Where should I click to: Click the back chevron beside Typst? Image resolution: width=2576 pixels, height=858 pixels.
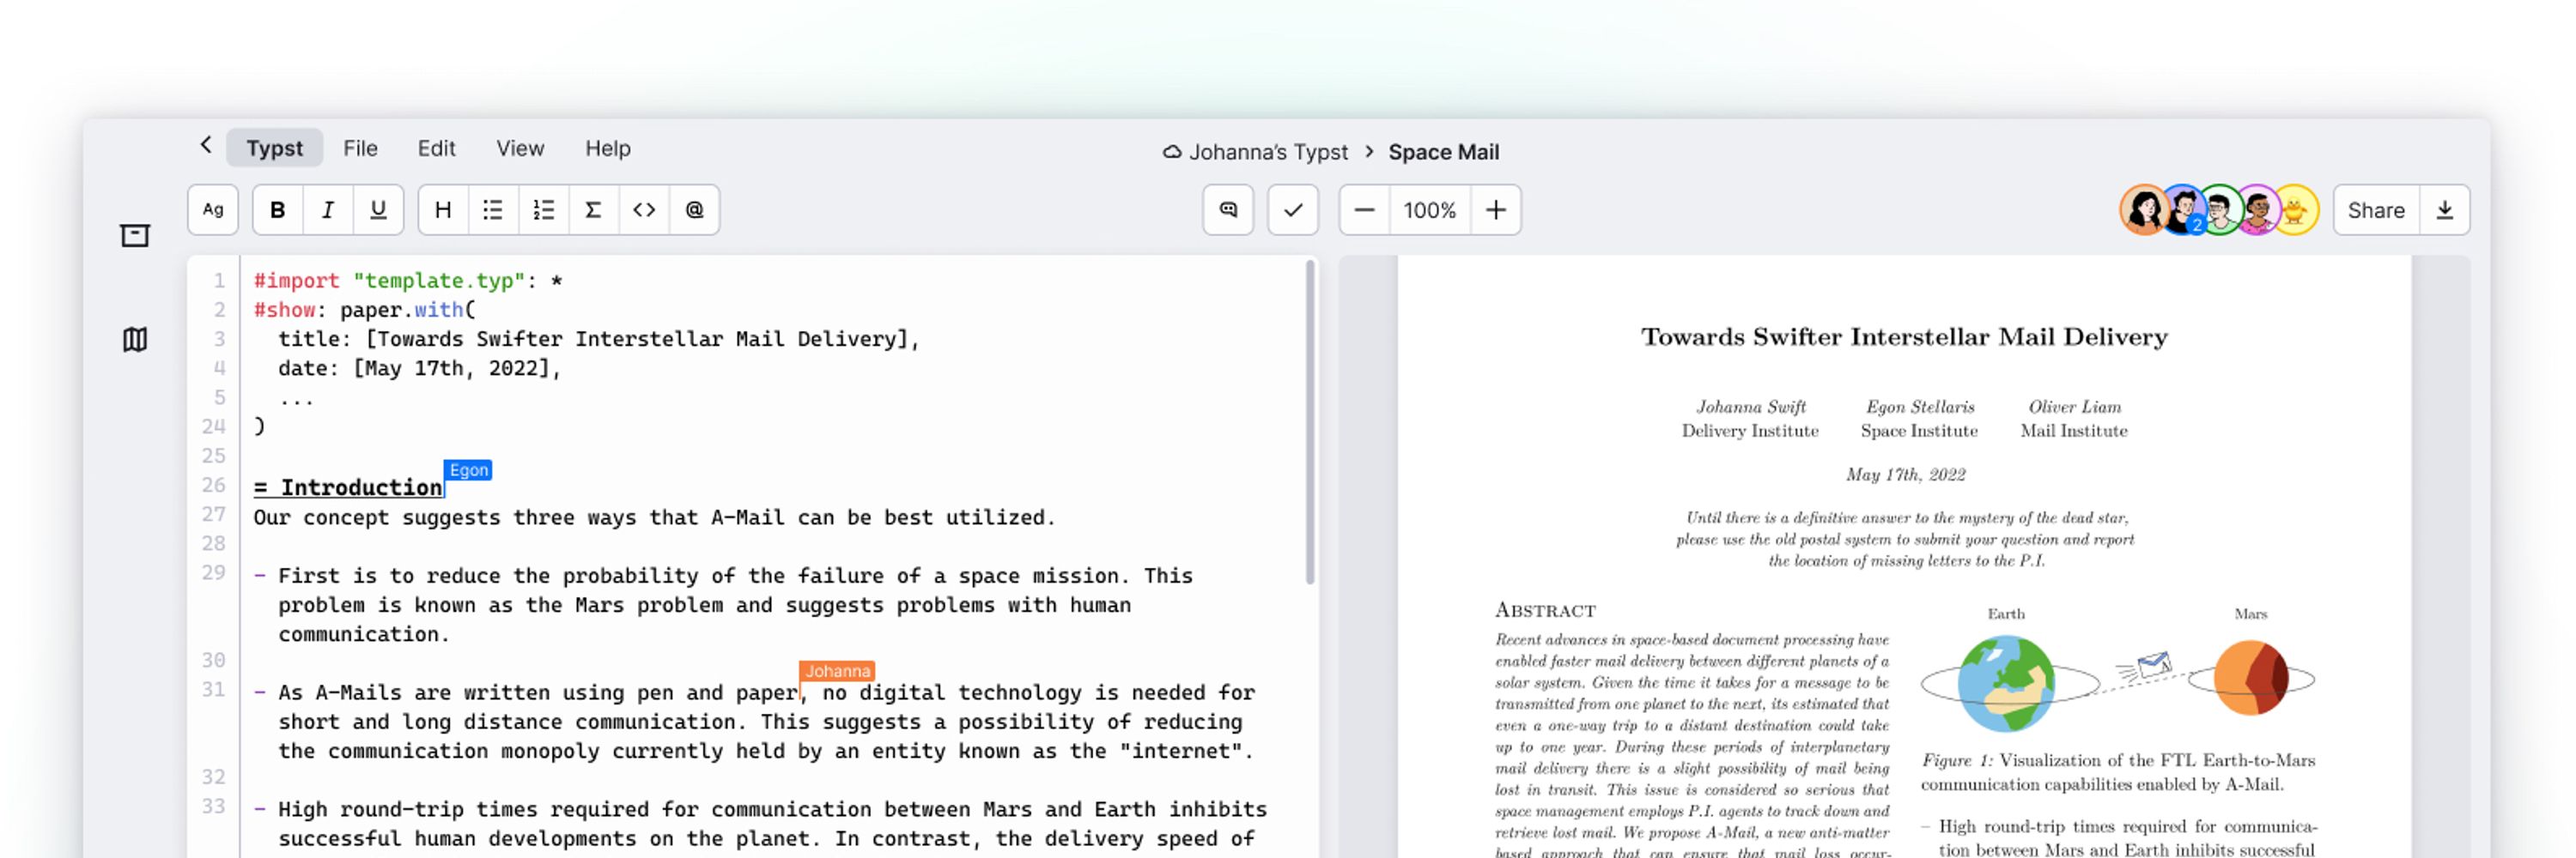[206, 146]
